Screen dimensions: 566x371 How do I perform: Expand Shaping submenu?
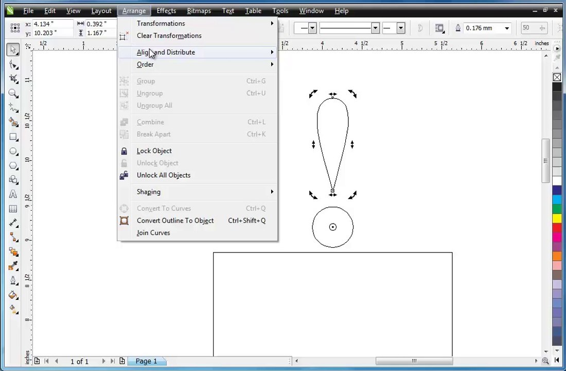coord(198,192)
